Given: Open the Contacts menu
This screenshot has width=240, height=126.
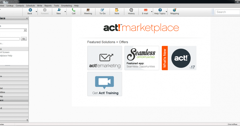Looking at the screenshot, I should [x=20, y=6].
